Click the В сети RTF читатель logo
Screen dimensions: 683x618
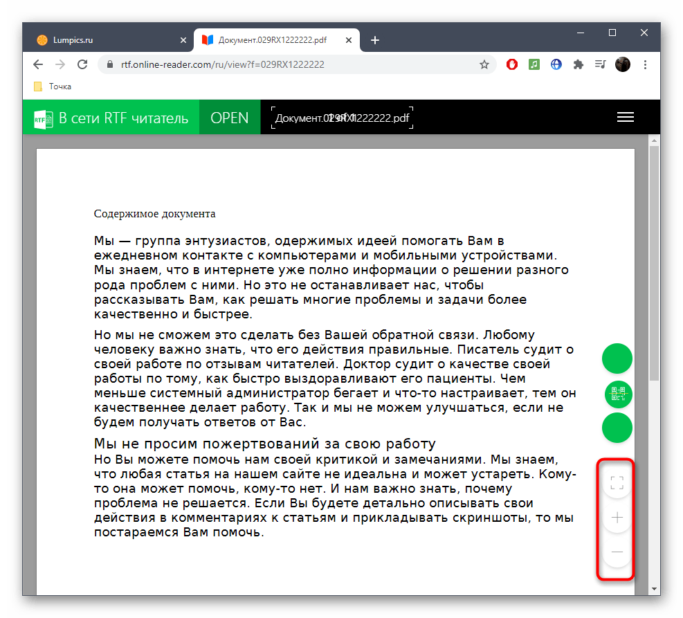click(x=111, y=117)
